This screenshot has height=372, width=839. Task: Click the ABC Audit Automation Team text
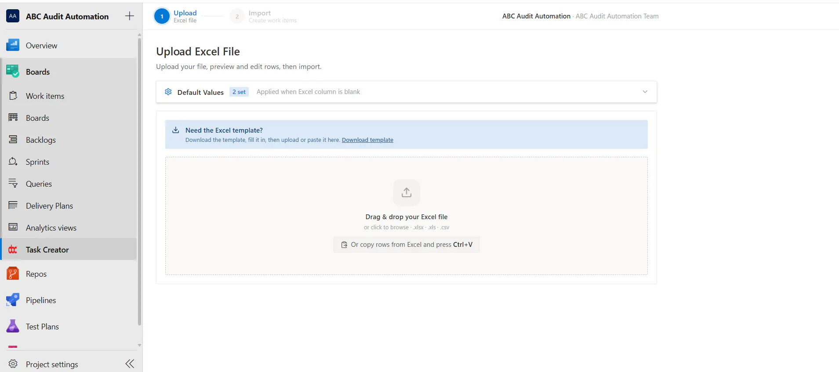(617, 16)
